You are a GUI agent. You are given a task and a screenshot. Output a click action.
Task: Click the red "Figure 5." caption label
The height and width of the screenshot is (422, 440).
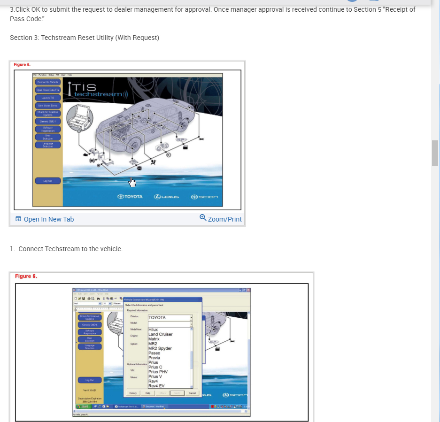(x=22, y=64)
